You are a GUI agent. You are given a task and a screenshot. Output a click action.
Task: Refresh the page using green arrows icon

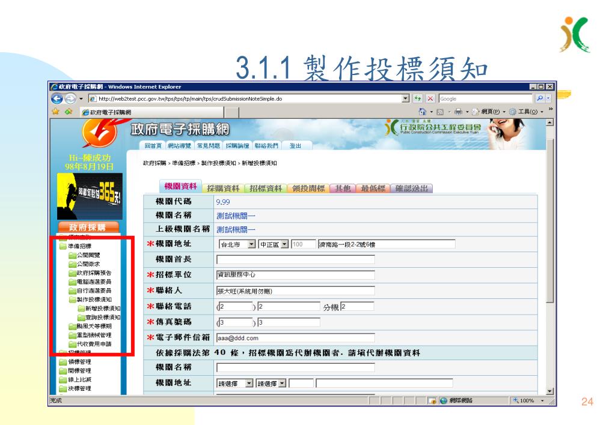coord(418,98)
